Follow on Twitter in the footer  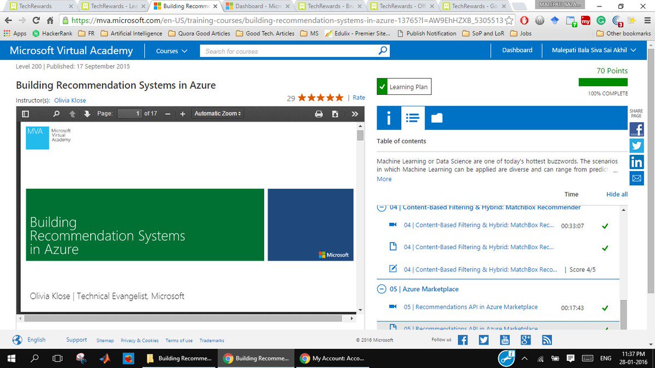pyautogui.click(x=484, y=340)
